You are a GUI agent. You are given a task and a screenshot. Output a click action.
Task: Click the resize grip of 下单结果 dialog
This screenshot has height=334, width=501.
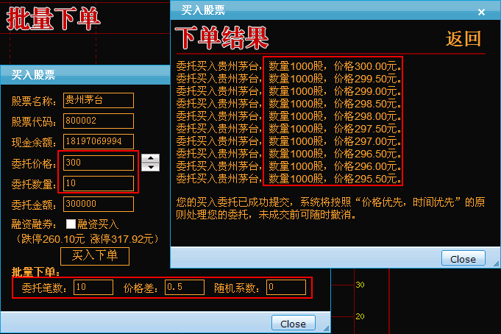pos(496,263)
